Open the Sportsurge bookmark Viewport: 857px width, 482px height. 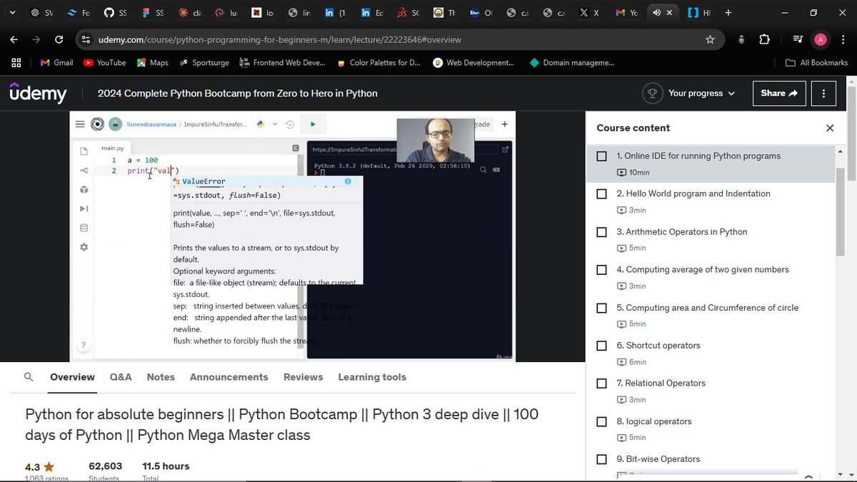[x=204, y=62]
